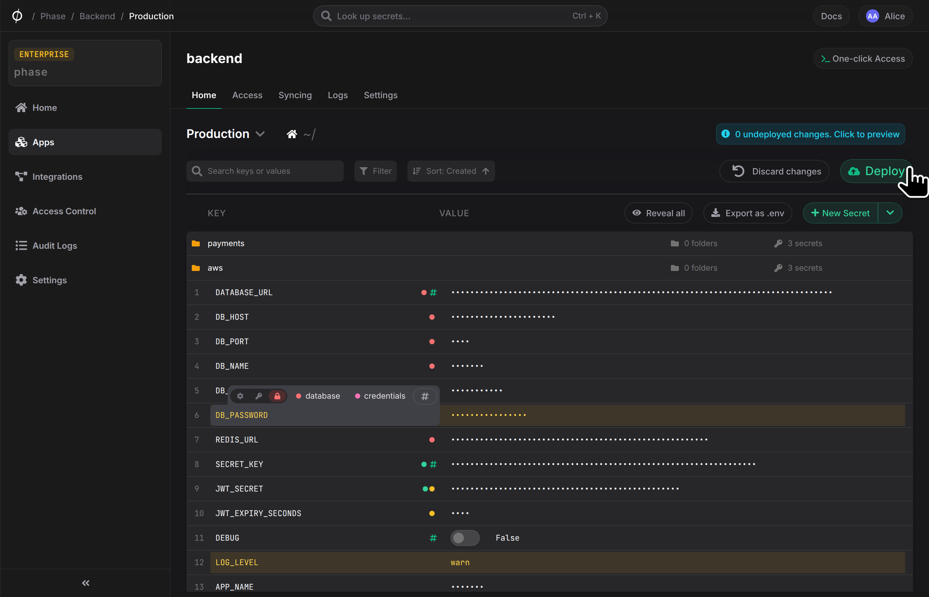Open gear settings icon in DB_PASSWORD popup

240,396
